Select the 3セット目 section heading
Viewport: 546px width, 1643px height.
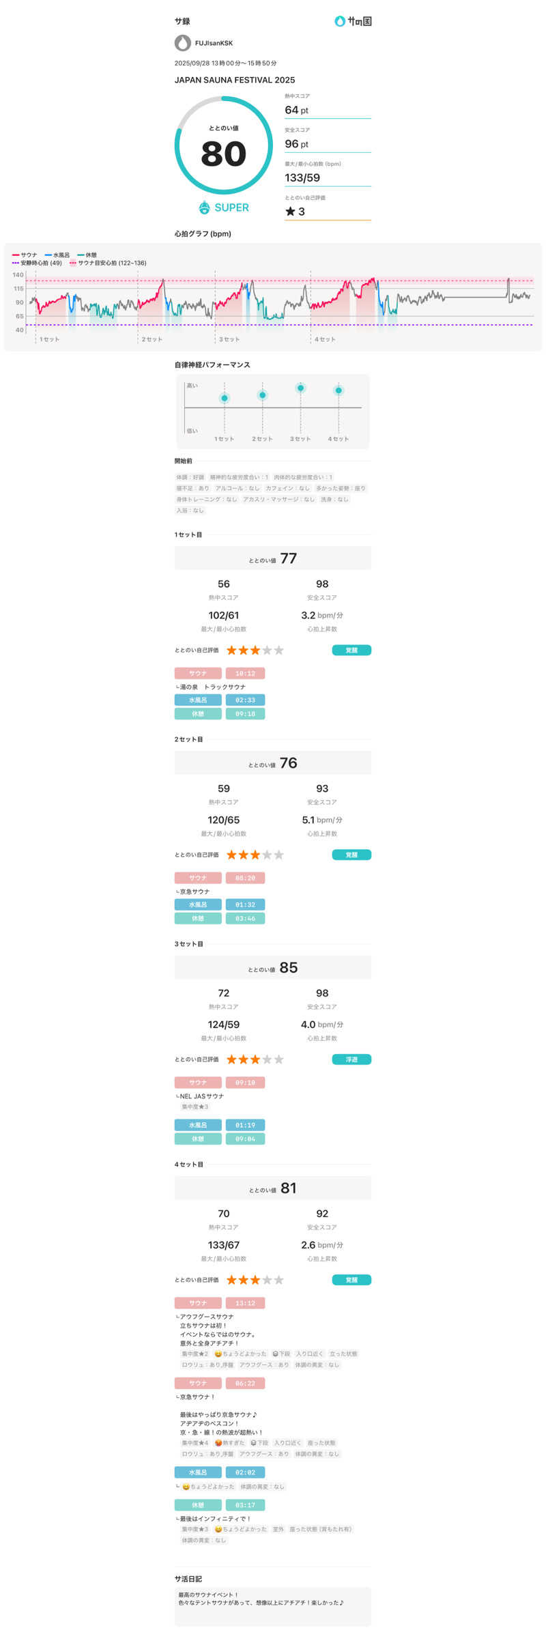click(x=189, y=944)
